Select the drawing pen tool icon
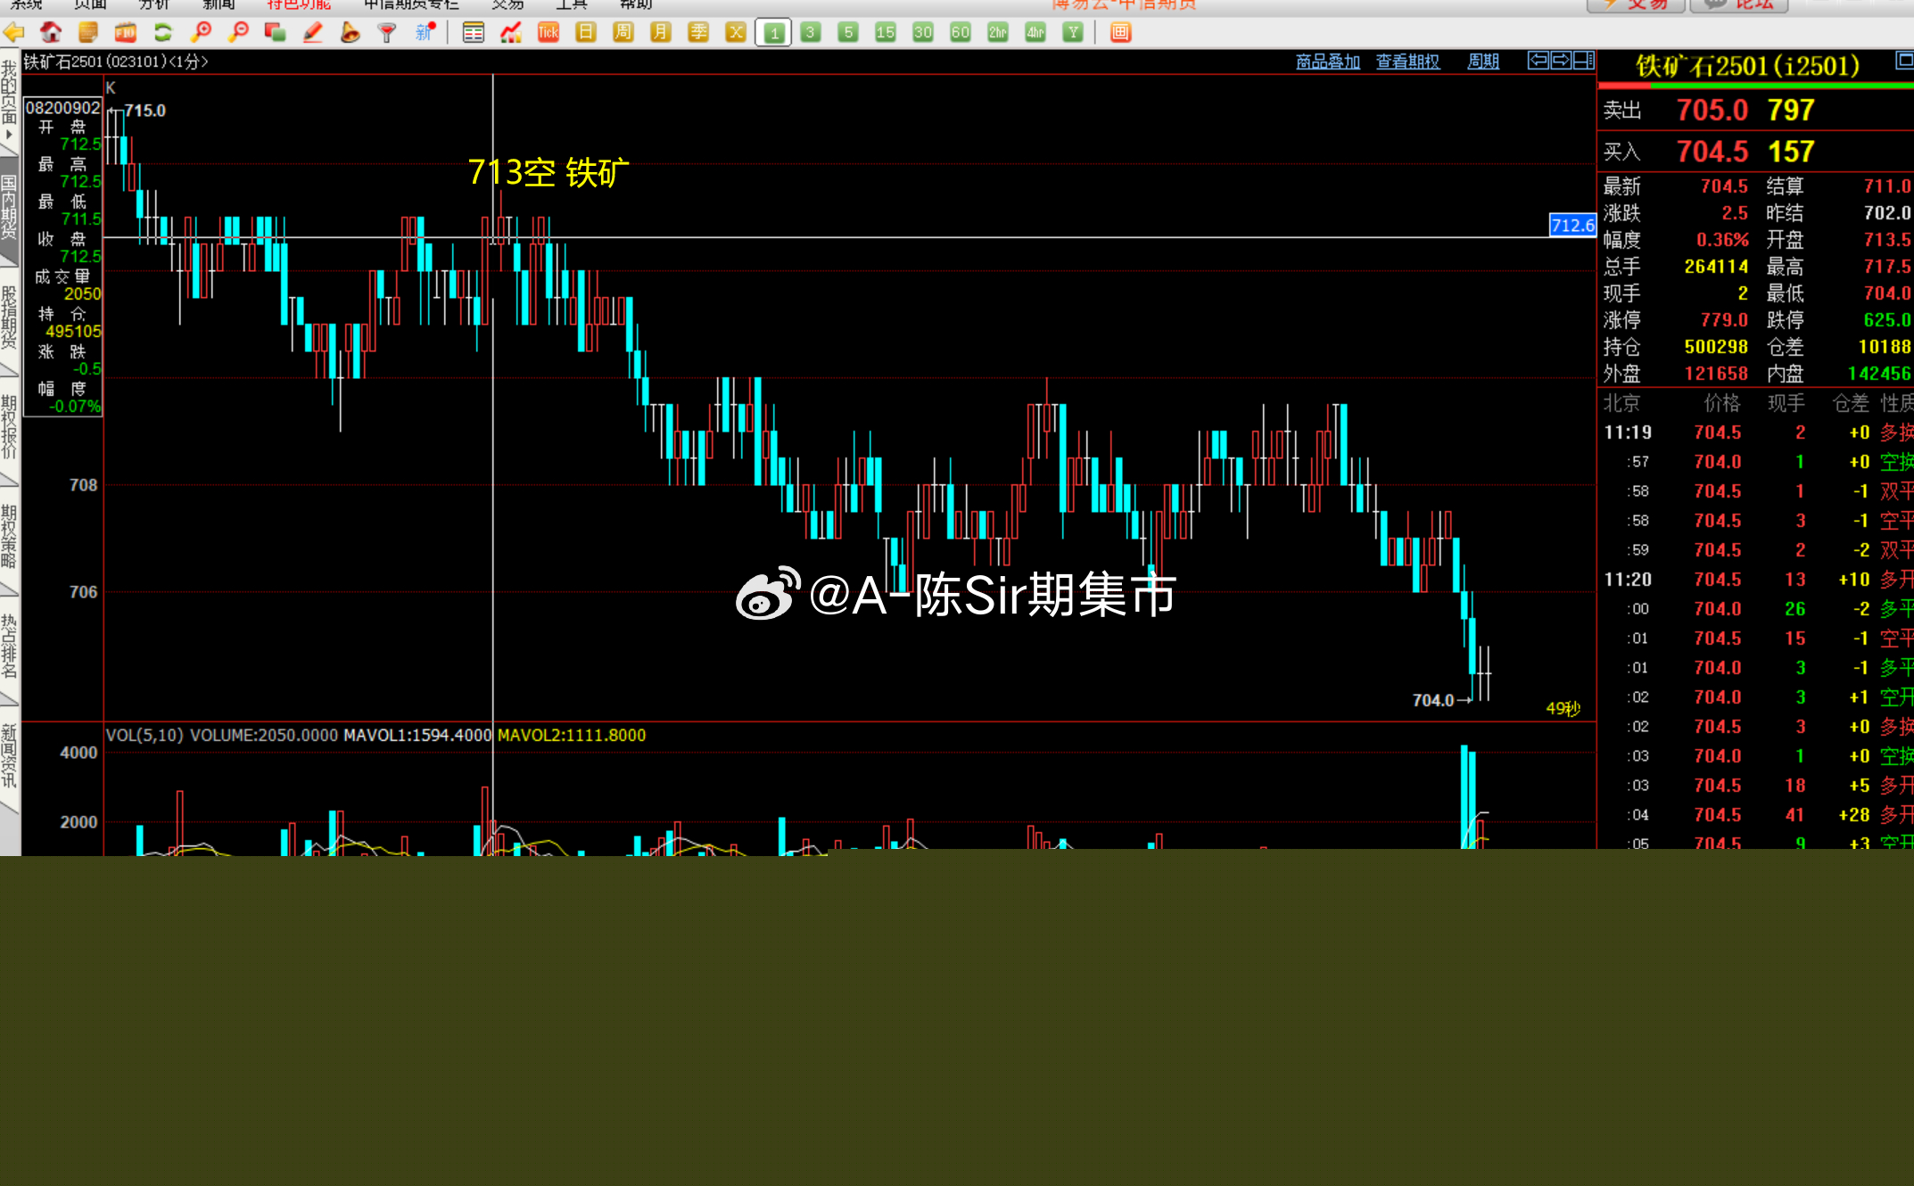This screenshot has height=1186, width=1914. tap(313, 33)
